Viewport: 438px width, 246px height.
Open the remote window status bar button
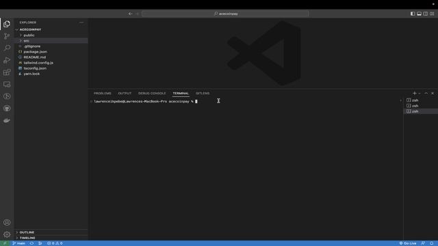point(5,243)
